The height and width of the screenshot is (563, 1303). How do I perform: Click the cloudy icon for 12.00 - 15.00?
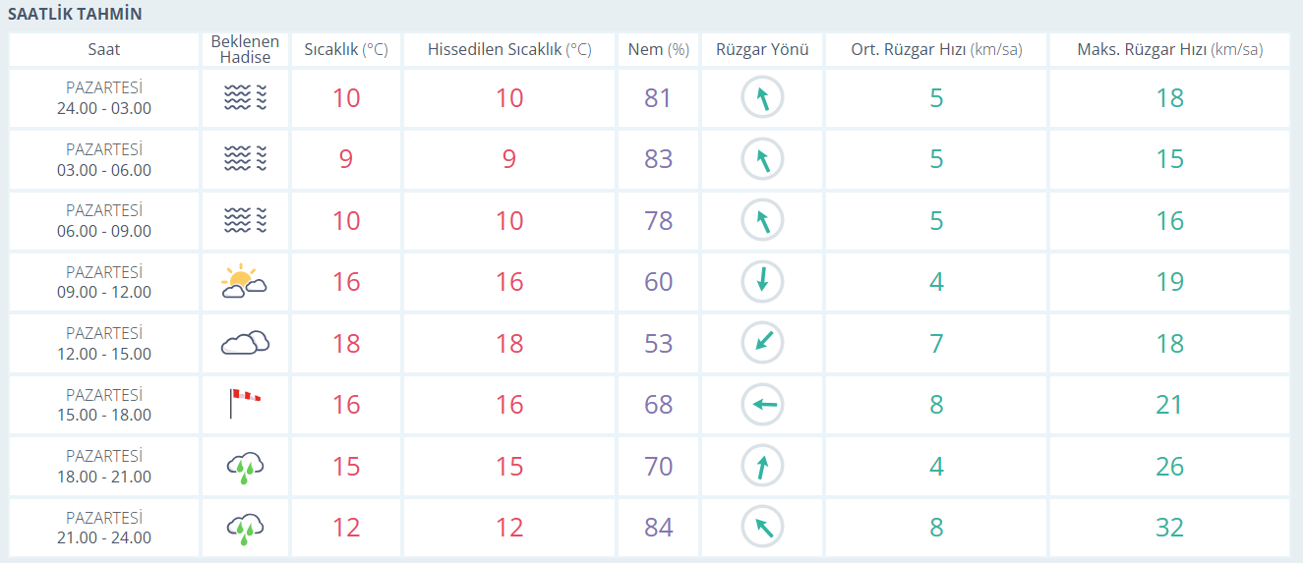[x=245, y=343]
